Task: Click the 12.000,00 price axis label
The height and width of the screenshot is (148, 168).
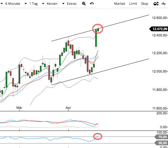Action: pos(159,71)
